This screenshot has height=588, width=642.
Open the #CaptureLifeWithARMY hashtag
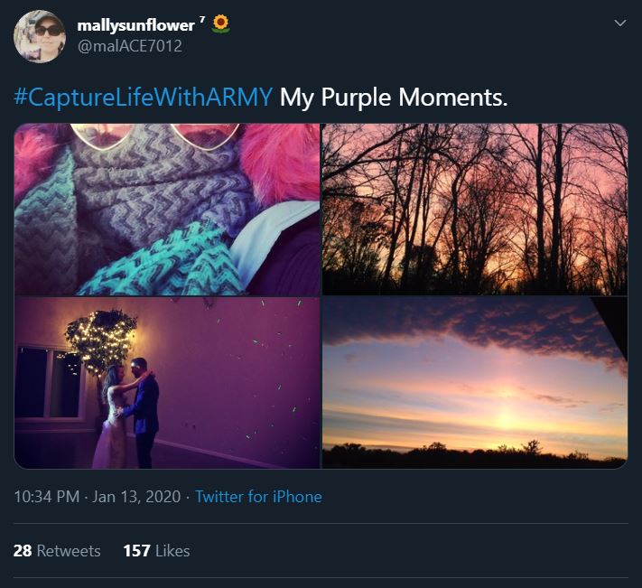[143, 97]
